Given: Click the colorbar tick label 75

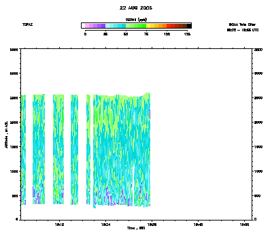Looking at the screenshot, I should click(146, 34).
